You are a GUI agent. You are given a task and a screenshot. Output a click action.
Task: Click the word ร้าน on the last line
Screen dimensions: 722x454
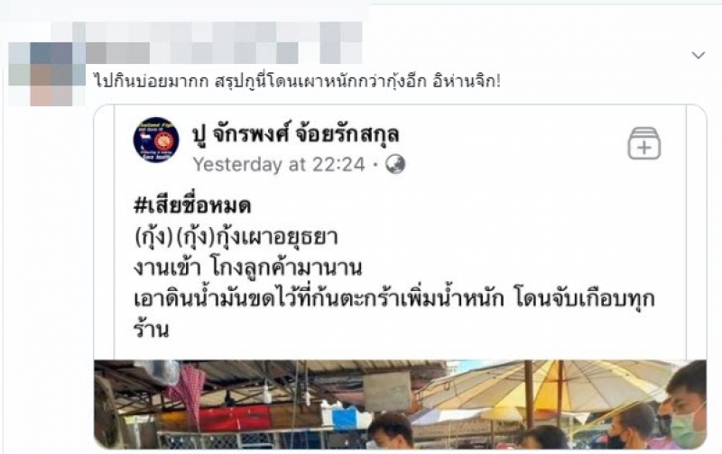coord(151,330)
